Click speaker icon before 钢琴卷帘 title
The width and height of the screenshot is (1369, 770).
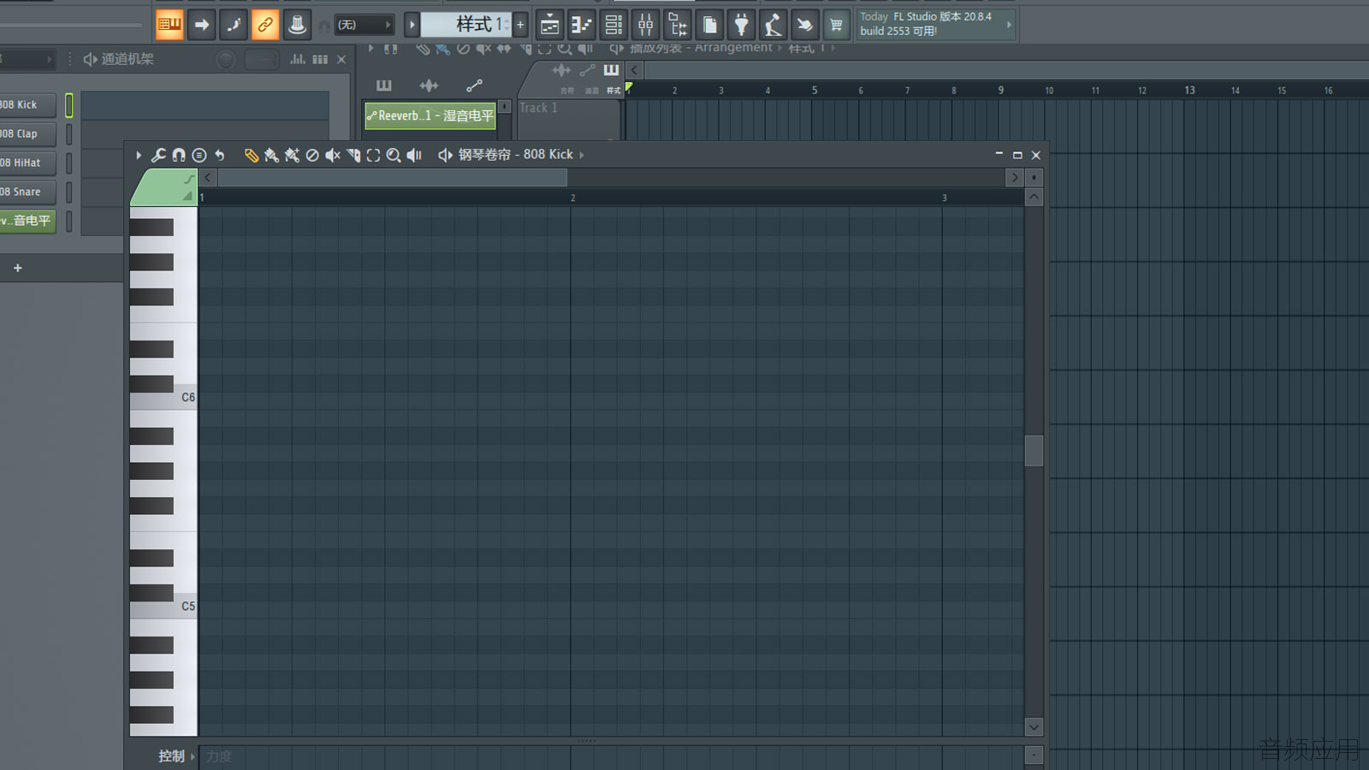tap(445, 155)
